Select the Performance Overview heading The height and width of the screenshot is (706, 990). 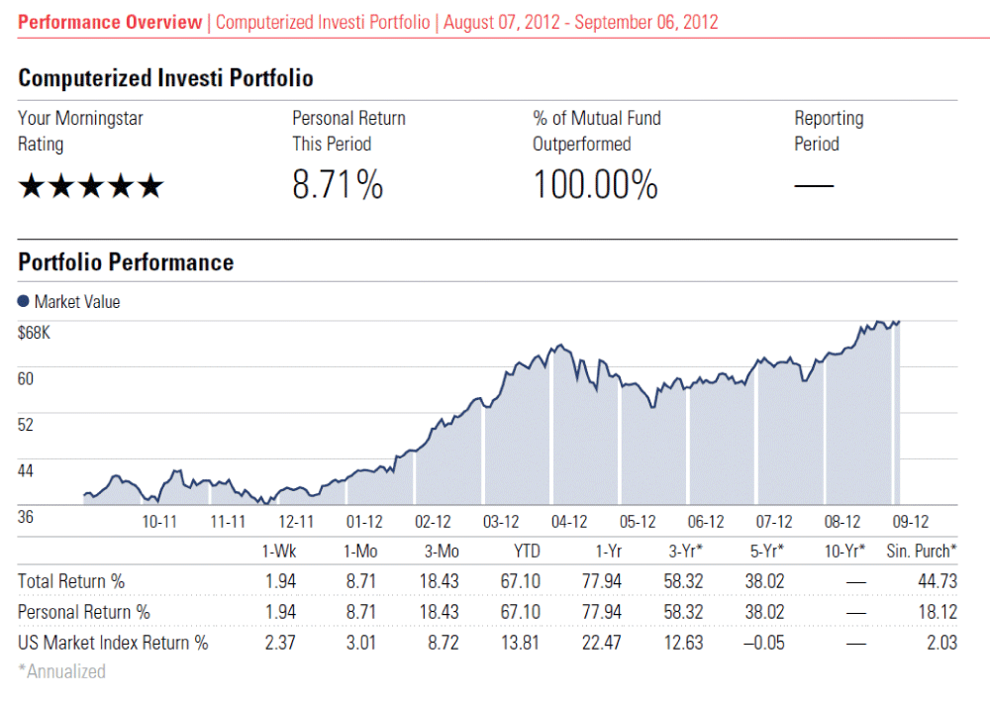coord(110,22)
